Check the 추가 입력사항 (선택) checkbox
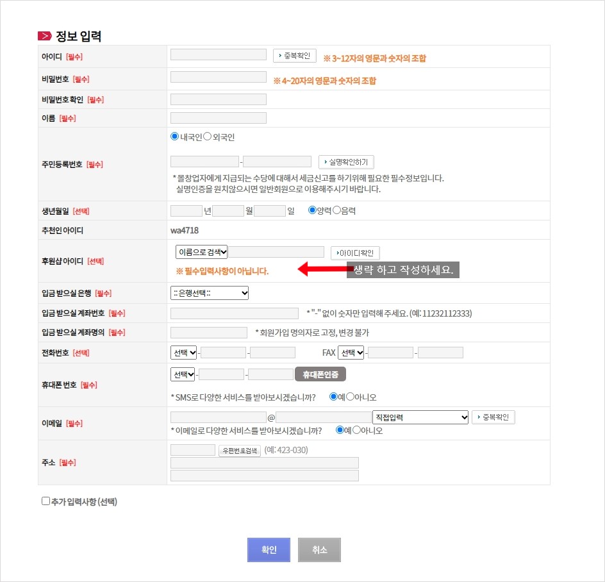The image size is (605, 582). click(x=46, y=501)
